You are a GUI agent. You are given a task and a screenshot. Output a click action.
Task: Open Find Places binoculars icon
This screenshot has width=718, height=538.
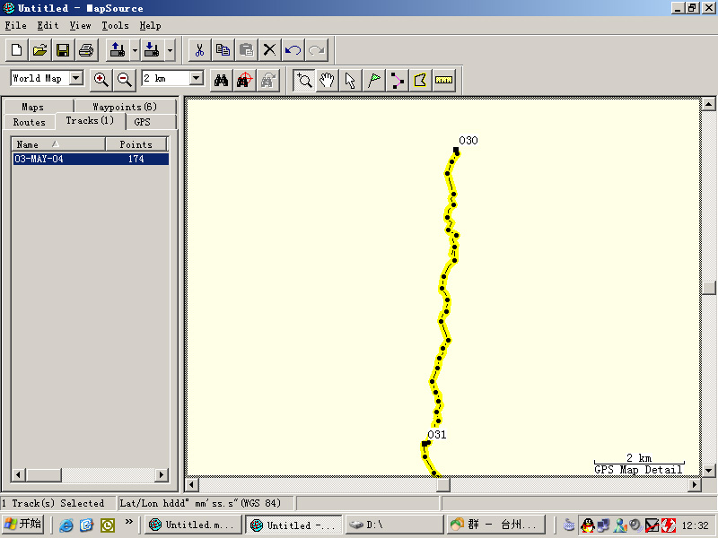pyautogui.click(x=222, y=80)
